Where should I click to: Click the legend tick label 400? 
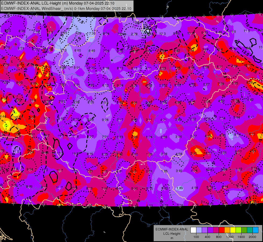point(207,237)
